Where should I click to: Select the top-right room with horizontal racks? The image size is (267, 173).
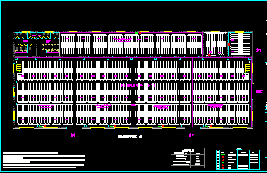tap(240, 44)
